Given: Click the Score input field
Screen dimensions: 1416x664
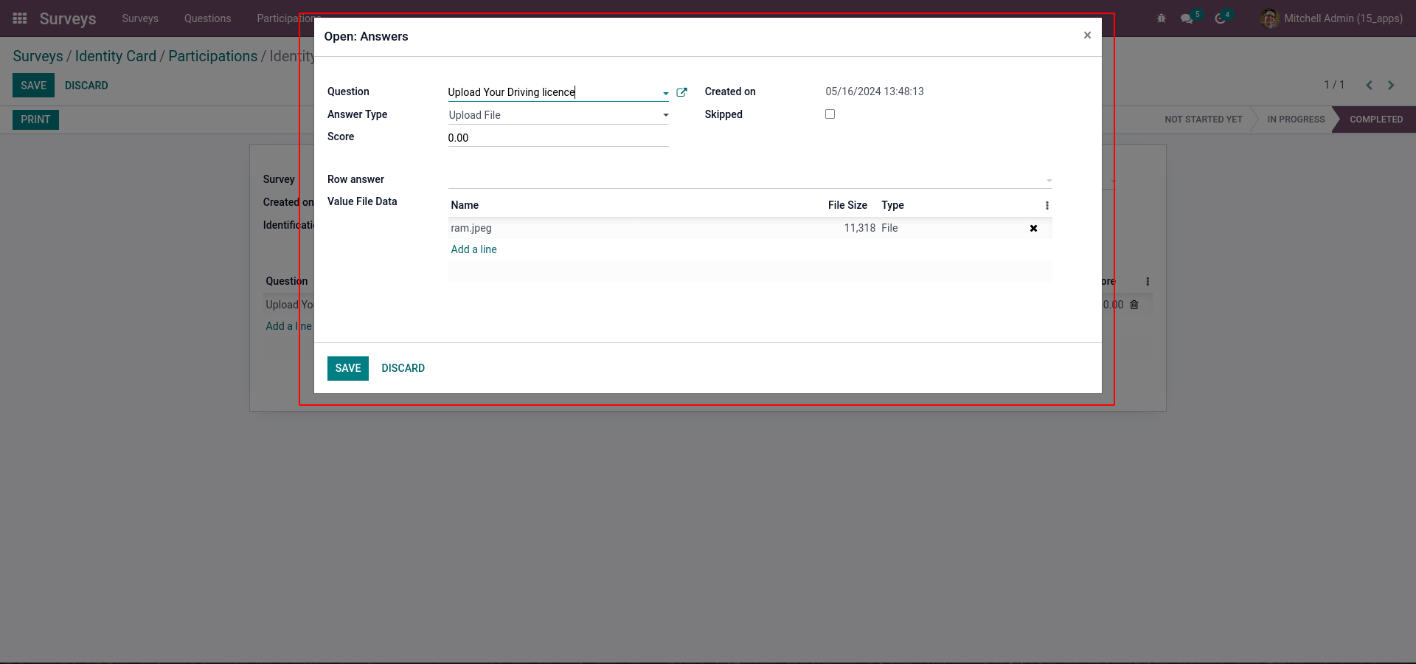Looking at the screenshot, I should 558,138.
